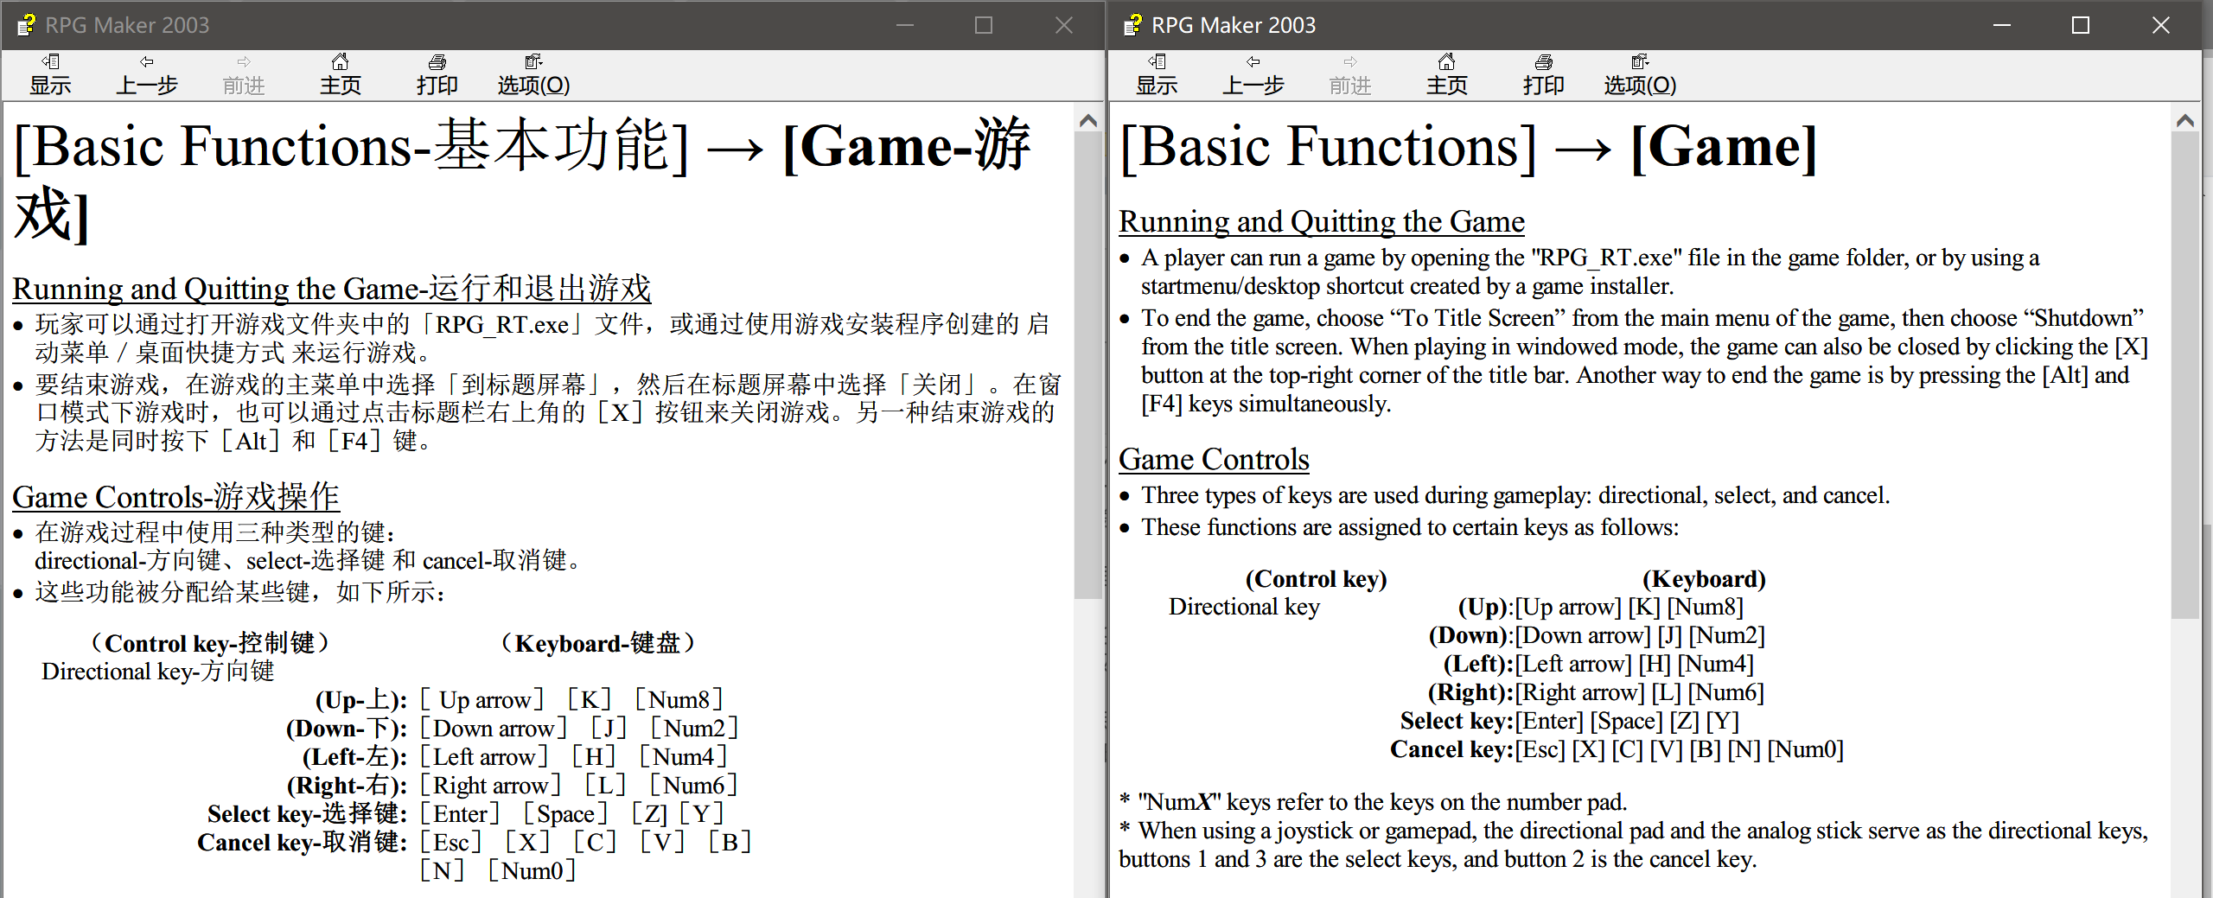Go back with 上一步 in right window
This screenshot has width=2213, height=898.
point(1253,74)
